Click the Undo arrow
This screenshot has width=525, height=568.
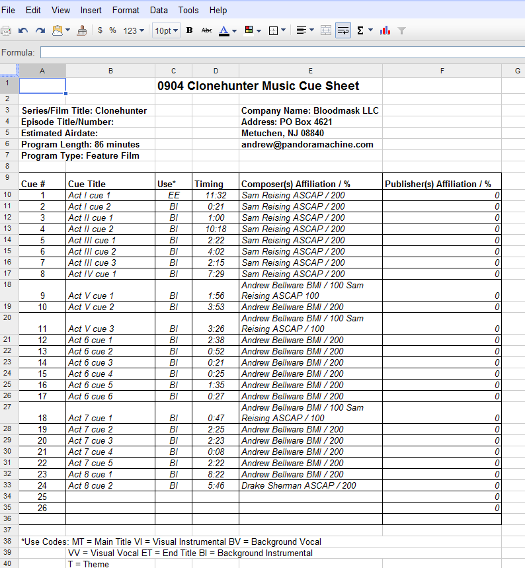(24, 30)
